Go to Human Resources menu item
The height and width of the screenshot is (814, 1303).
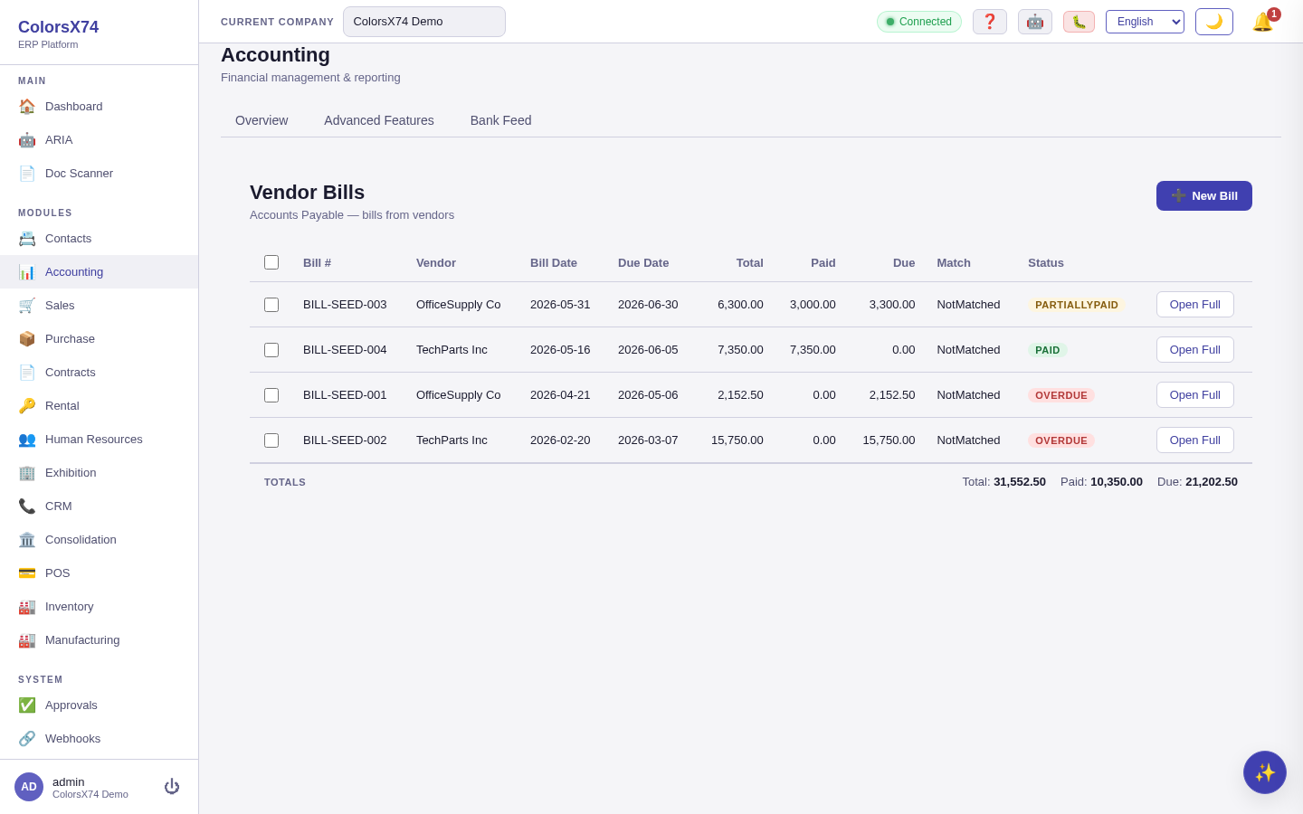(x=99, y=439)
